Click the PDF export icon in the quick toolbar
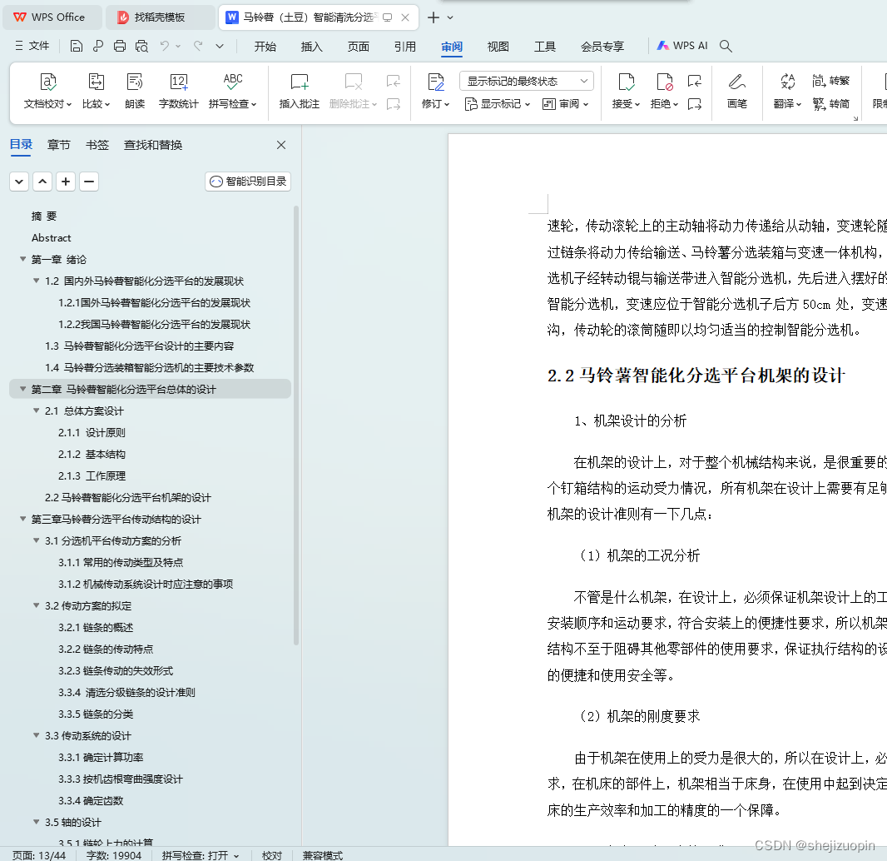This screenshot has width=887, height=861. coord(98,46)
